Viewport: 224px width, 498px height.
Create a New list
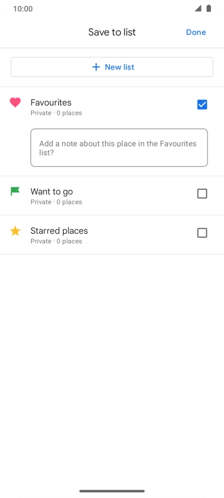tap(112, 67)
